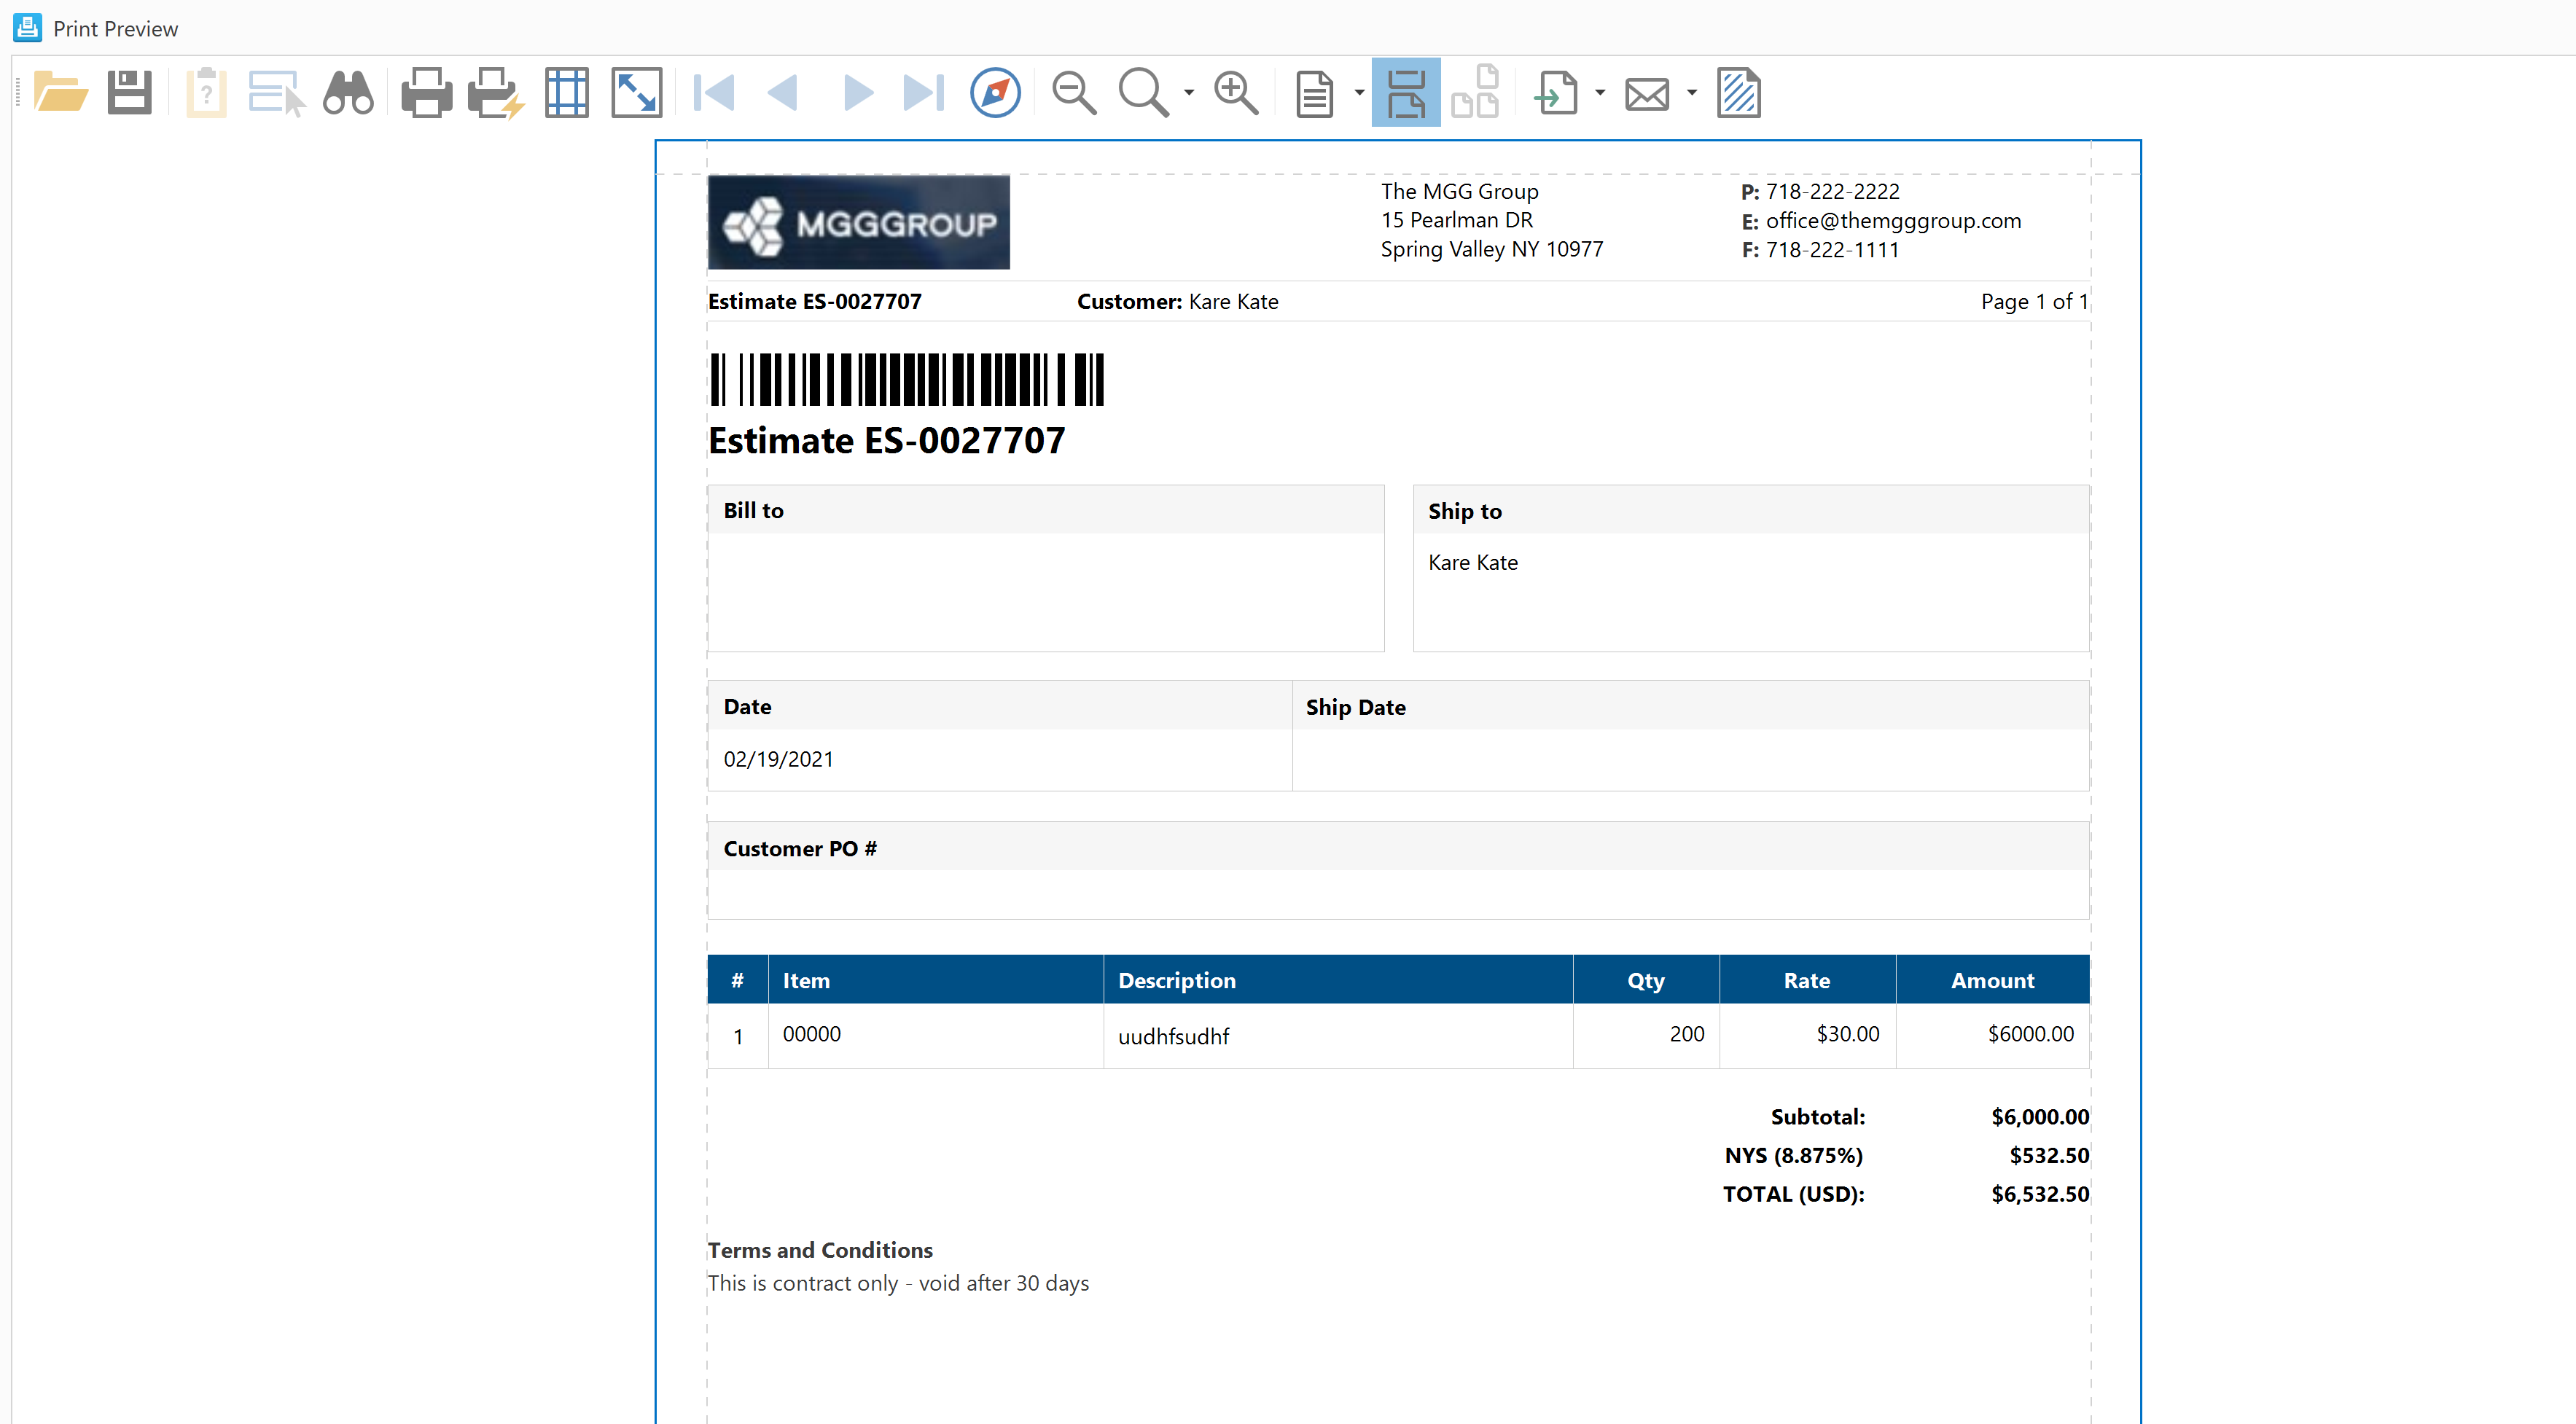Viewport: 2576px width, 1424px height.
Task: Open Page Setup margins grid icon
Action: tap(567, 93)
